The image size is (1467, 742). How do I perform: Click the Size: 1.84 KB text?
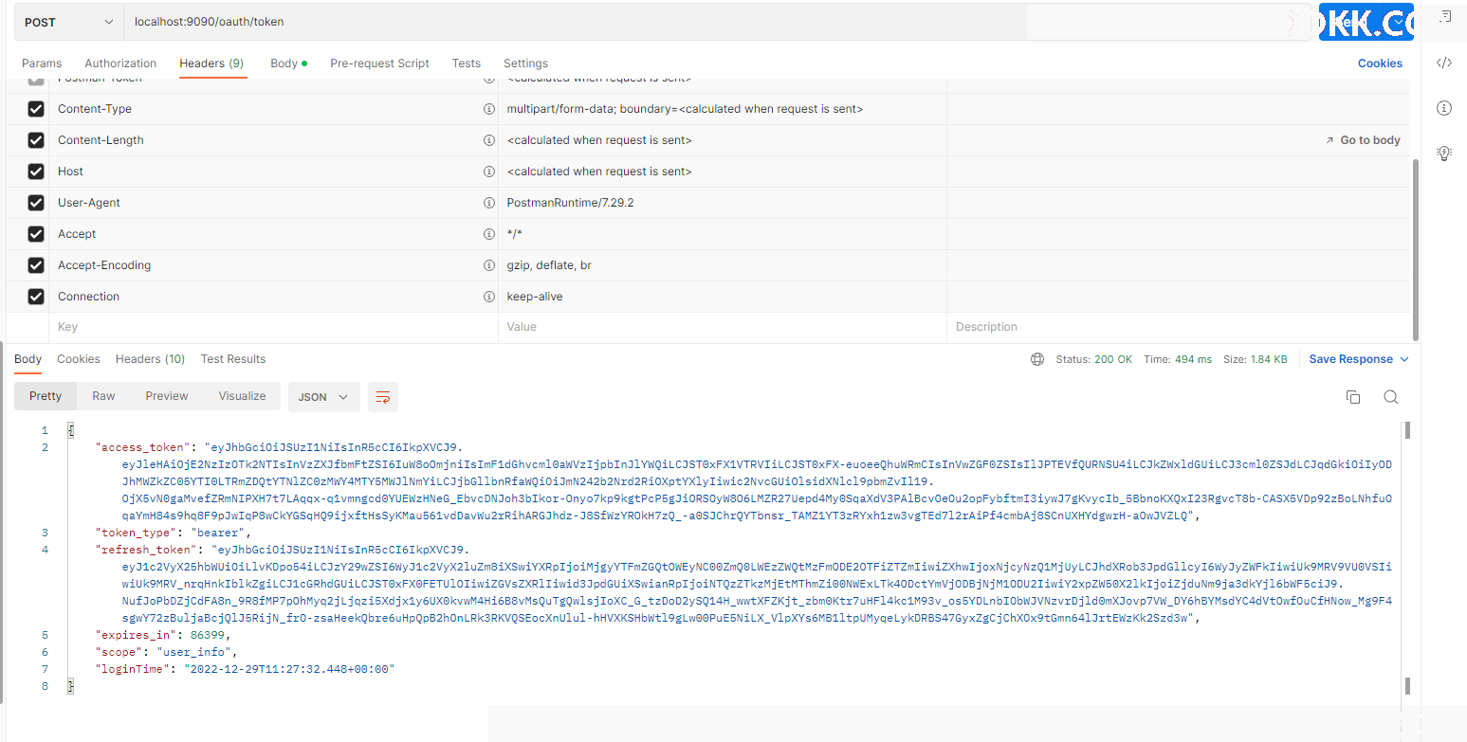tap(1256, 359)
